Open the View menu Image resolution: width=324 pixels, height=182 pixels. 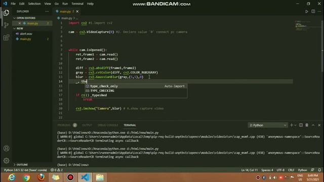coord(48,4)
